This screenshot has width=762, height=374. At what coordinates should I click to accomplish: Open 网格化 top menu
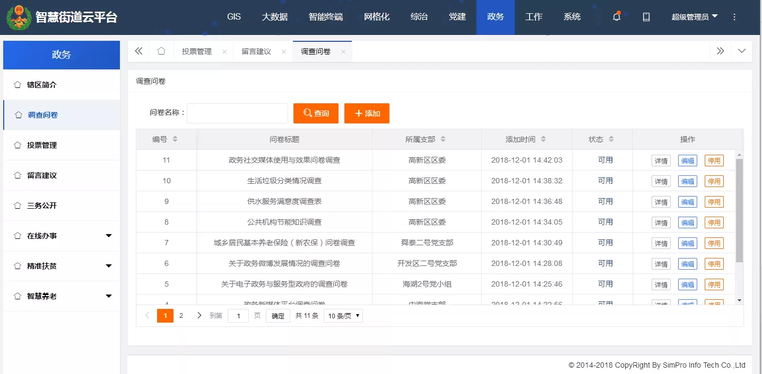coord(377,17)
